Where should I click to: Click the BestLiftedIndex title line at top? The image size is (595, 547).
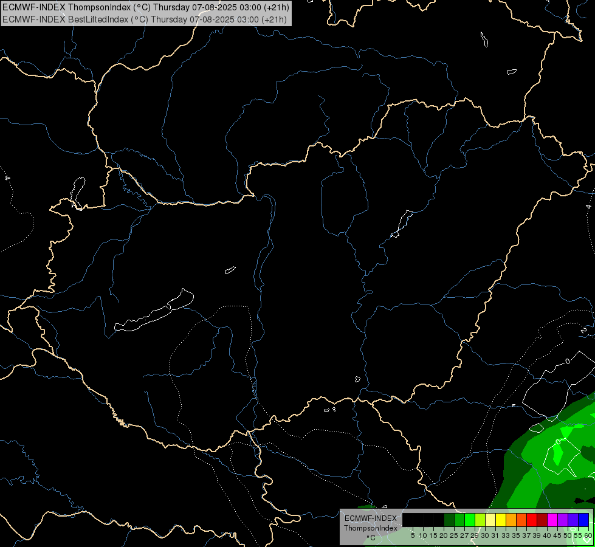[x=145, y=19]
